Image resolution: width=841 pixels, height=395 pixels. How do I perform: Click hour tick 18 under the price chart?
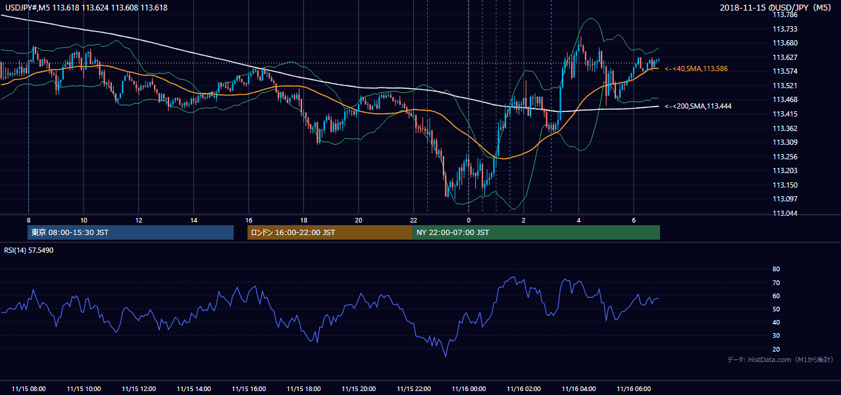[303, 220]
